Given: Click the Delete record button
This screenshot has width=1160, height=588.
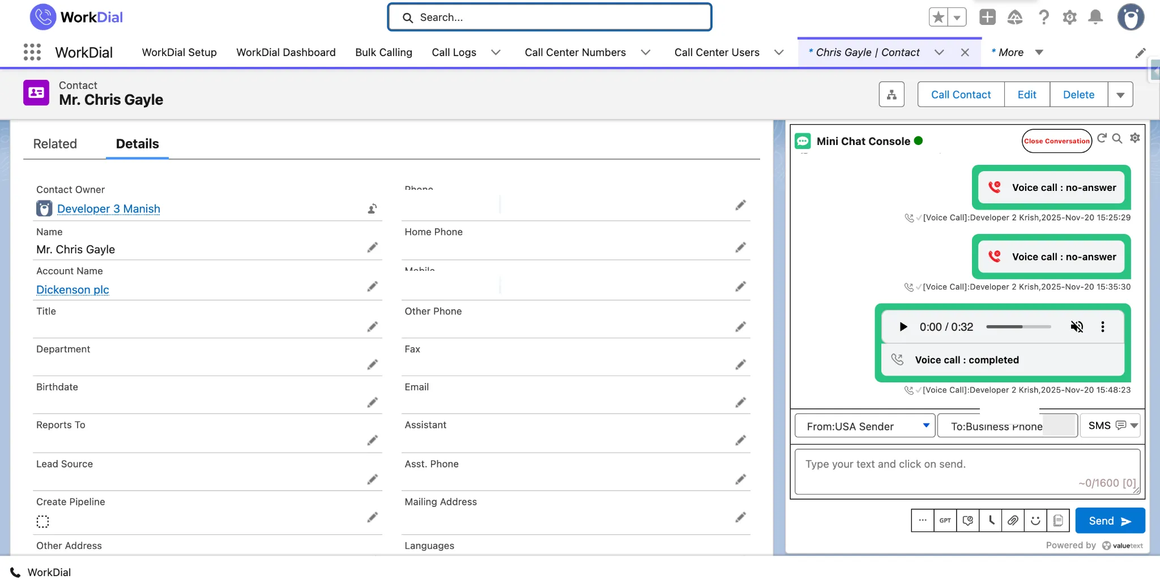Looking at the screenshot, I should click(1078, 95).
